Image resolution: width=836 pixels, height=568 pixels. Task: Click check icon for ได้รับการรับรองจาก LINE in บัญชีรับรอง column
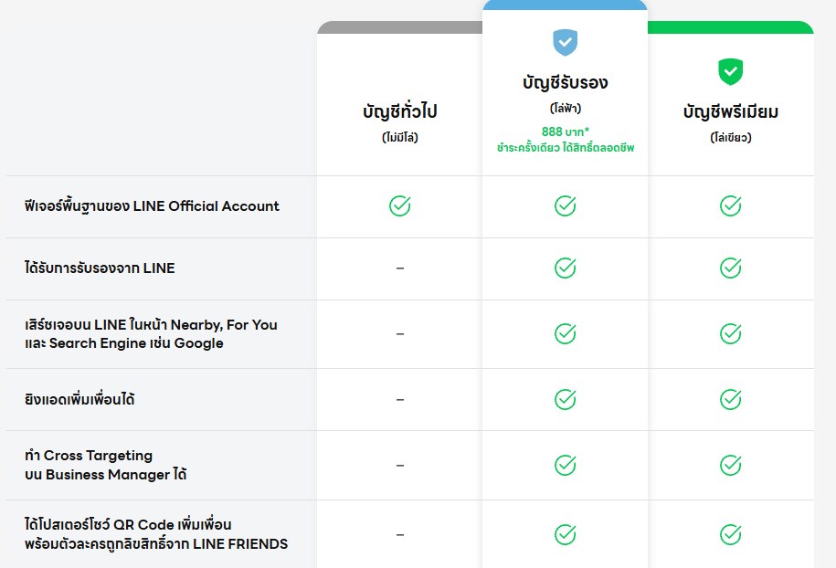coord(566,268)
